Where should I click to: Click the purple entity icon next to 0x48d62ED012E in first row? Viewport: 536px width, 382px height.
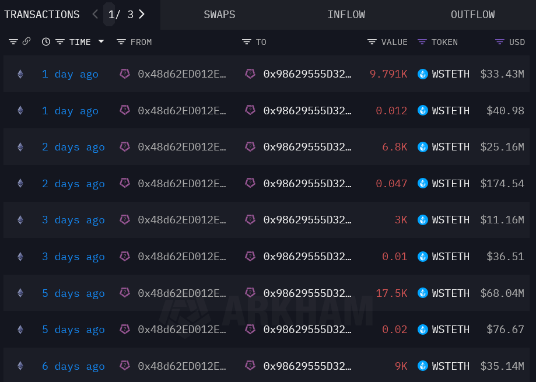(x=124, y=73)
